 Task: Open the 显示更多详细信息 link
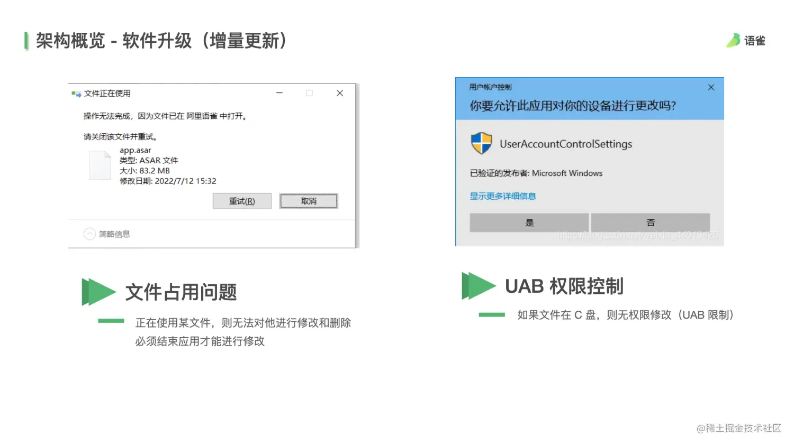click(x=503, y=196)
